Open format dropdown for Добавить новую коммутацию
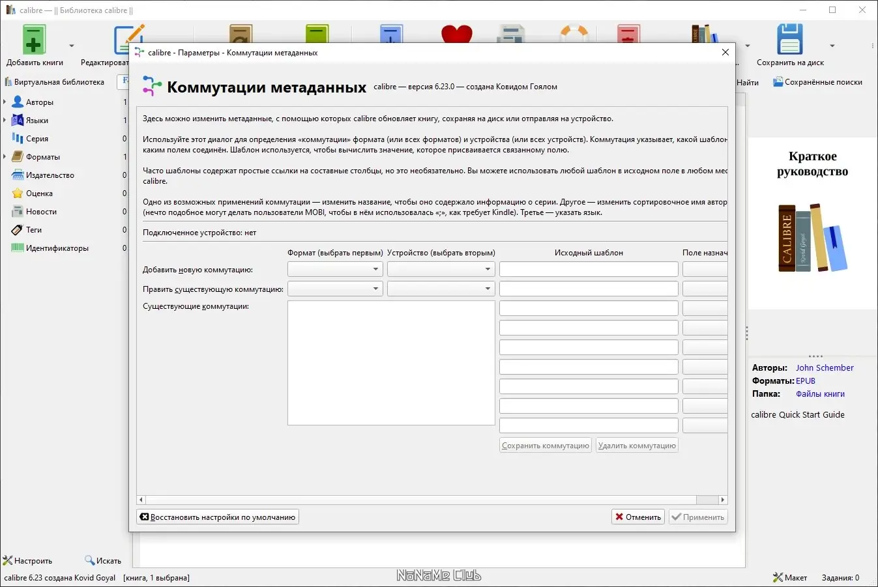Viewport: 878px width, 587px height. 335,269
